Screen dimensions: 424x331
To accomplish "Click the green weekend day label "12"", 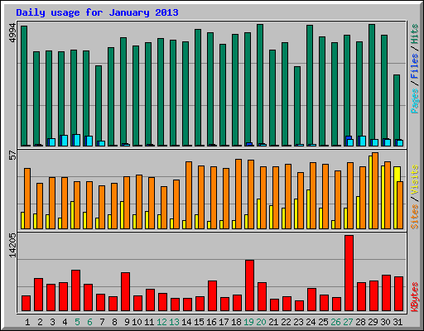I will click(162, 322).
